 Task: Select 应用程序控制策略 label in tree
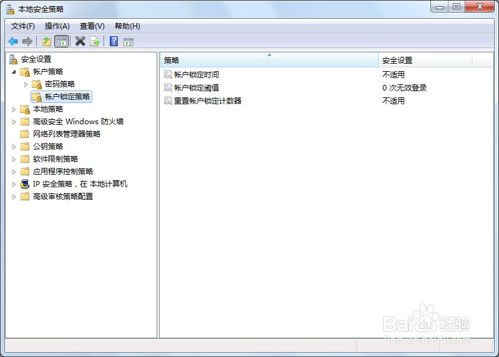(63, 172)
